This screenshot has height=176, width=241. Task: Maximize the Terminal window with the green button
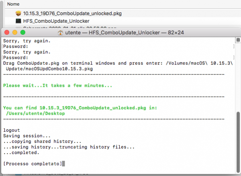pos(23,32)
